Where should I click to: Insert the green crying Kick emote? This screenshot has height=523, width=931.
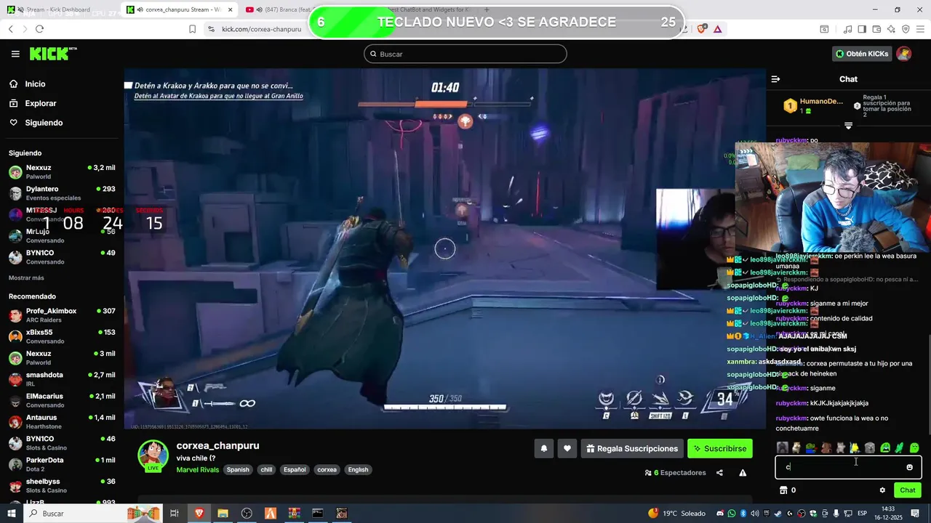coord(885,448)
